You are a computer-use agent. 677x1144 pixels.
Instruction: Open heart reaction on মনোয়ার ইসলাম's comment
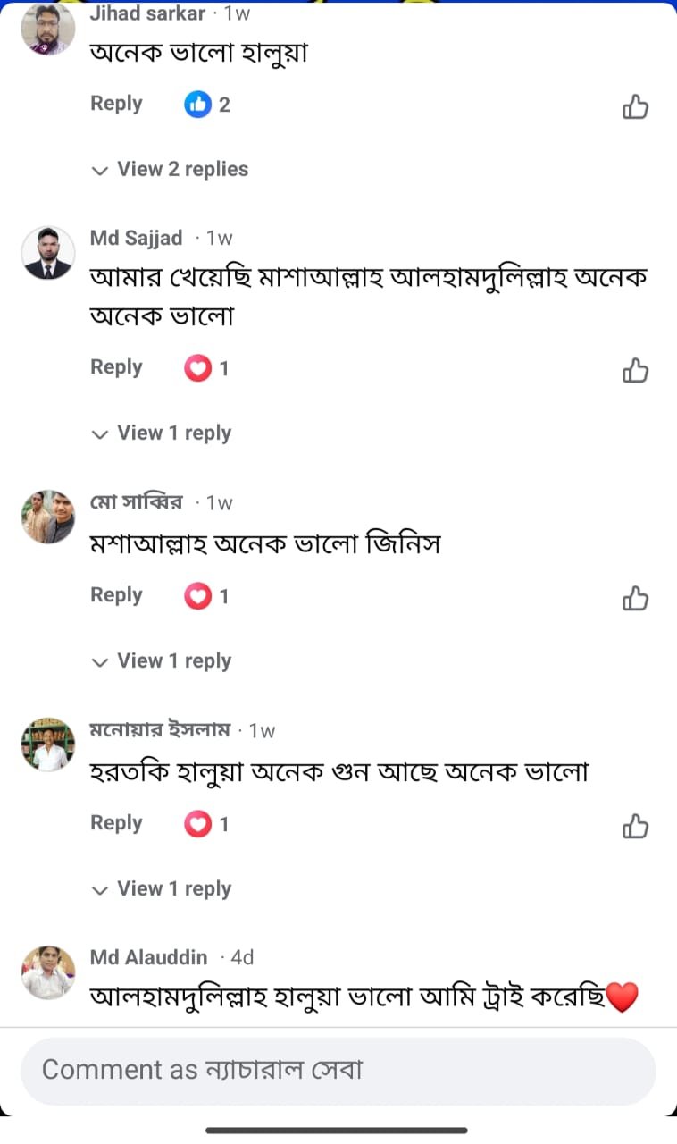click(207, 824)
